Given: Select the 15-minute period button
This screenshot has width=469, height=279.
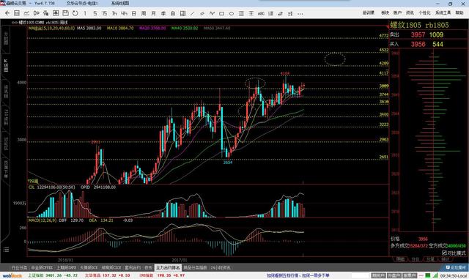Looking at the screenshot, I should (x=104, y=13).
